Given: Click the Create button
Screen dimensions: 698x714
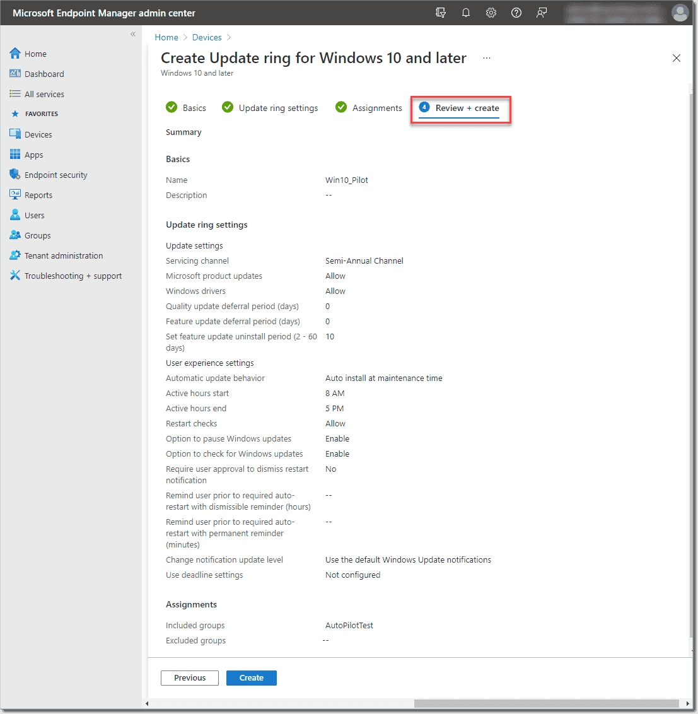Looking at the screenshot, I should coord(252,677).
